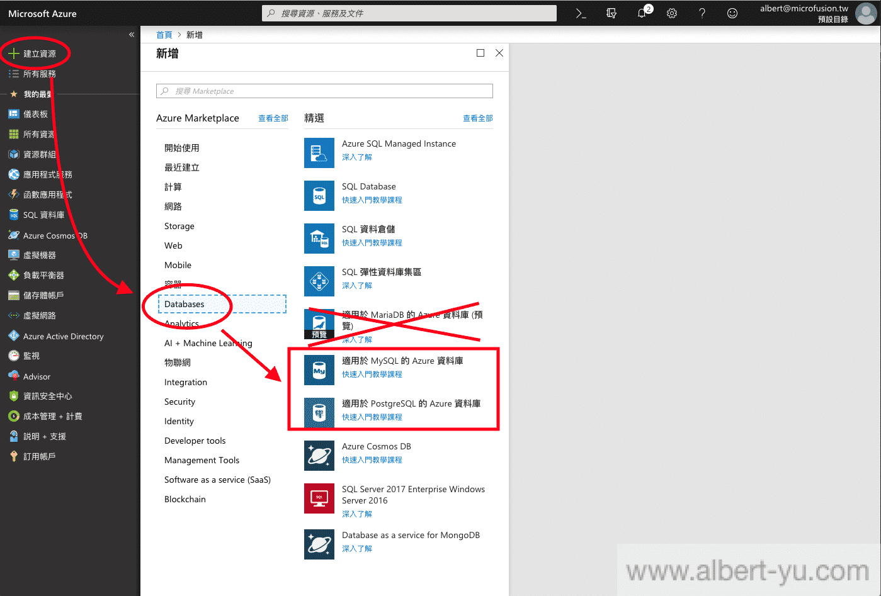The height and width of the screenshot is (596, 881).
Task: Open the notifications bell
Action: pyautogui.click(x=642, y=13)
